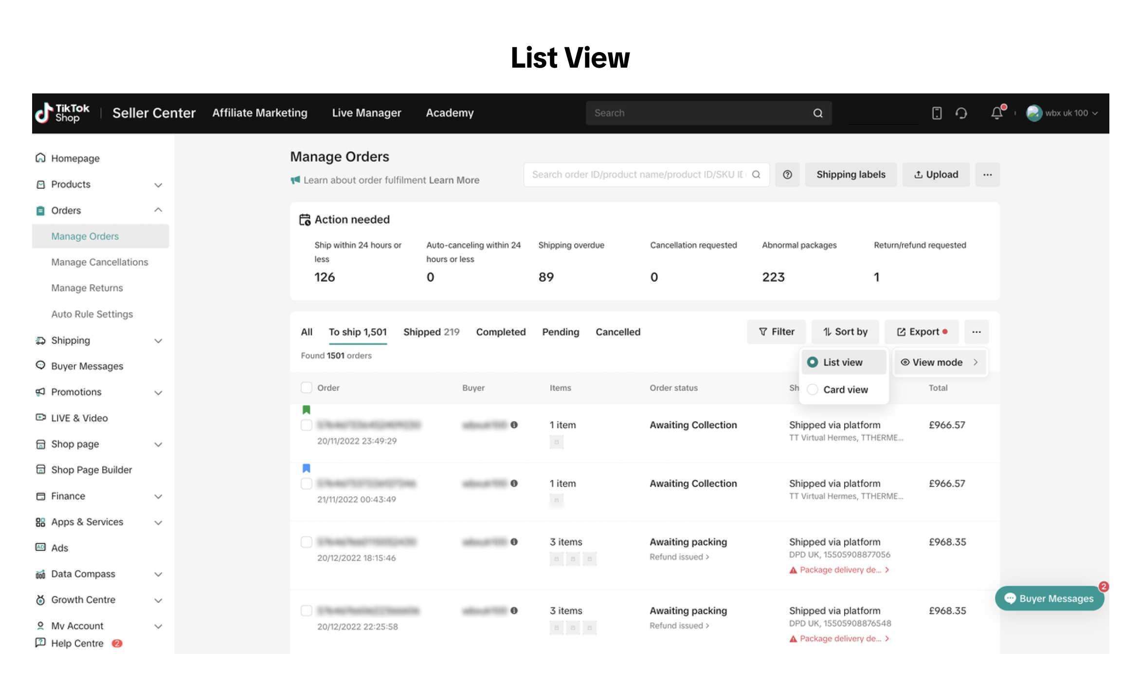Select the Card view radio option
Screen dimensions: 1141x686
813,390
